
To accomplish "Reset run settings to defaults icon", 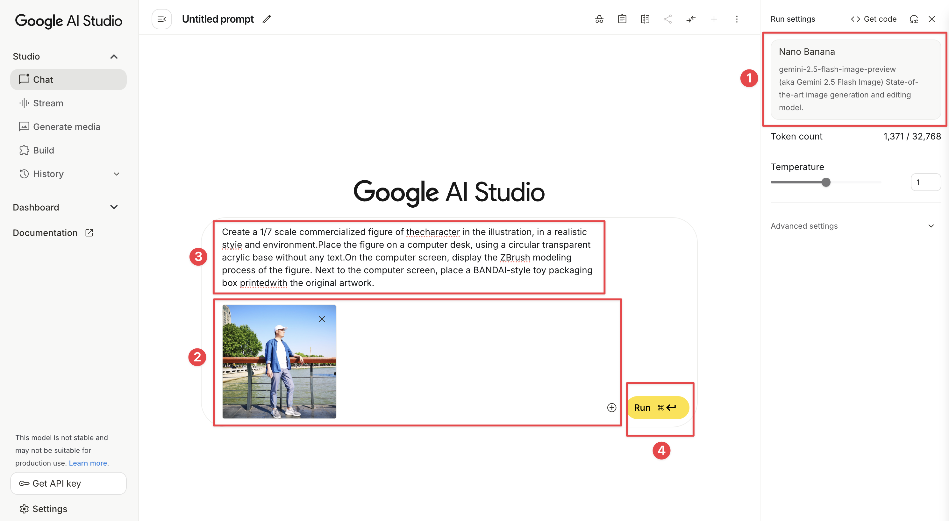I will [x=914, y=19].
